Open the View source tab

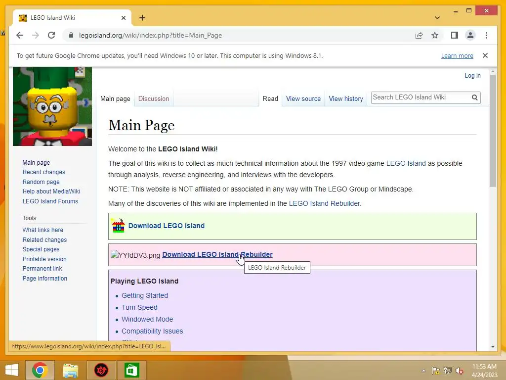click(x=303, y=98)
